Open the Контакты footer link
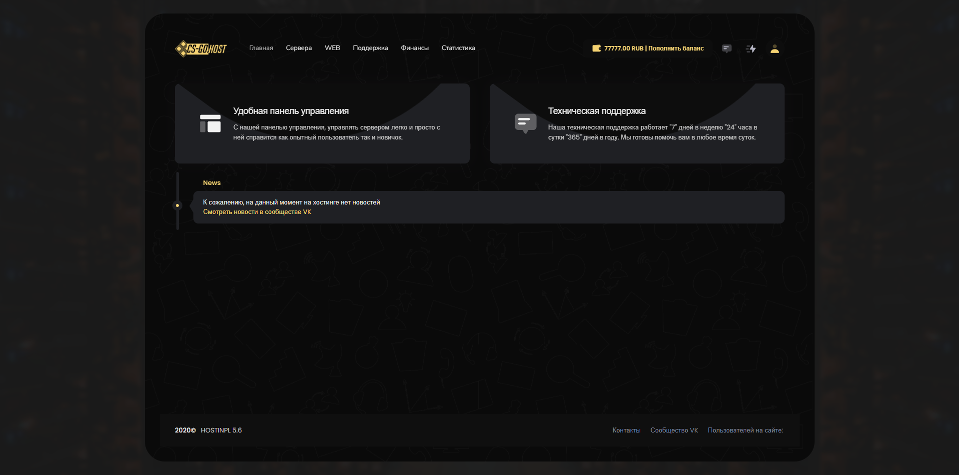The width and height of the screenshot is (959, 475). (626, 430)
